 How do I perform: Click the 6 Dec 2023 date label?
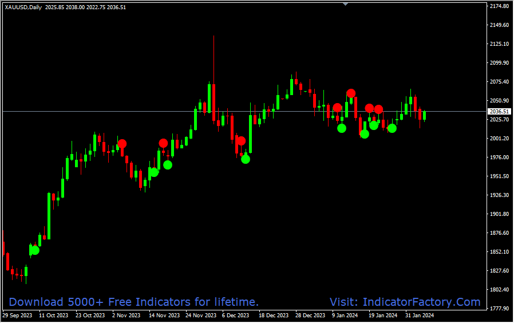235,316
